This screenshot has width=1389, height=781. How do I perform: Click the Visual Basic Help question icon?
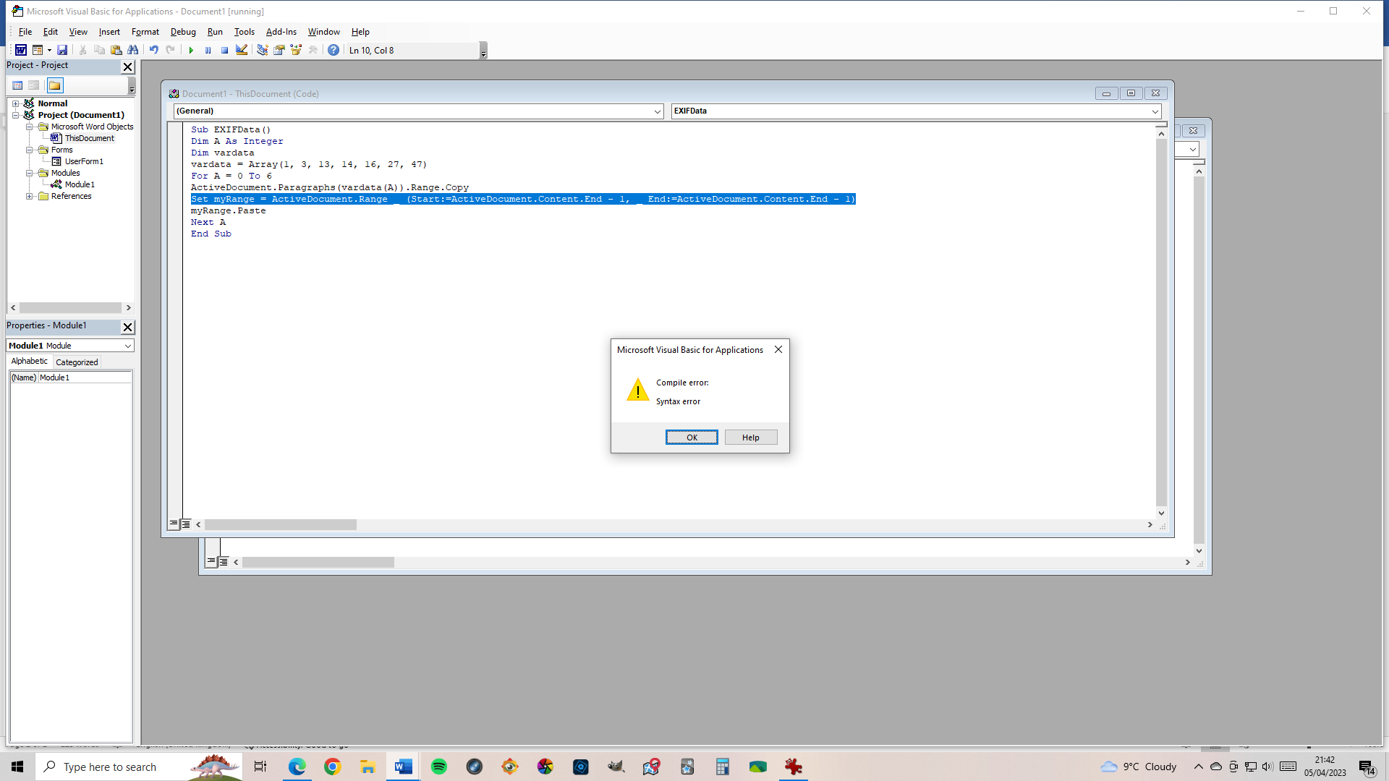[334, 50]
